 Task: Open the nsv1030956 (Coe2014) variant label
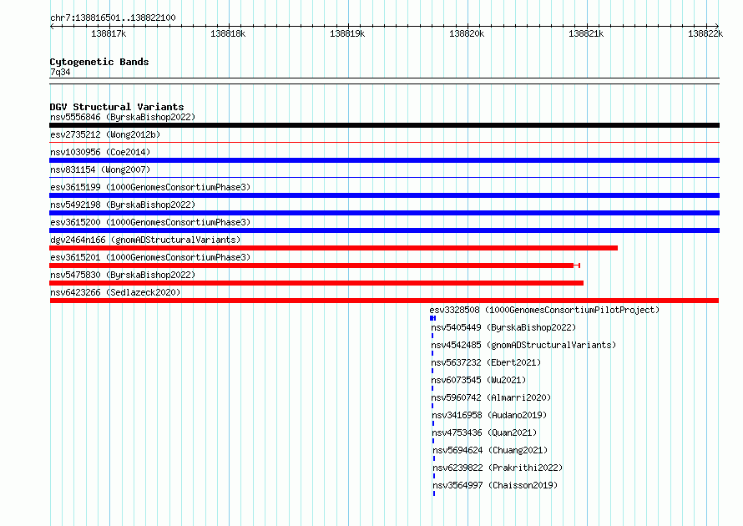tap(100, 152)
